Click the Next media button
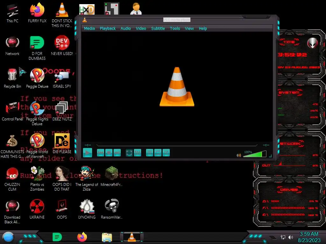This screenshot has height=244, width=326. click(117, 153)
